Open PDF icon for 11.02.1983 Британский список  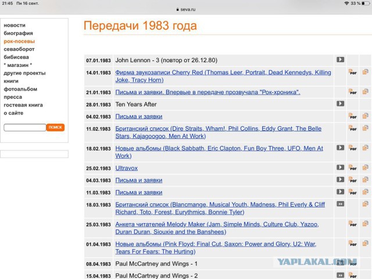[x=353, y=128]
